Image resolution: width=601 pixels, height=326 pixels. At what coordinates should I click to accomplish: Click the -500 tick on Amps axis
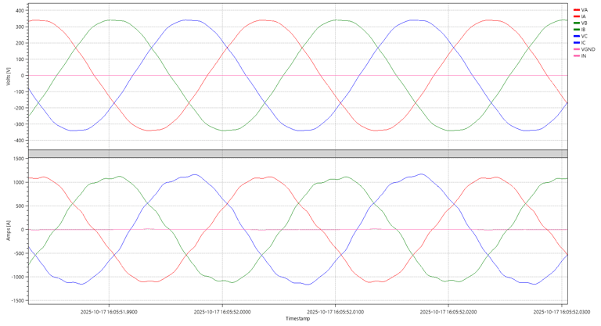19,253
